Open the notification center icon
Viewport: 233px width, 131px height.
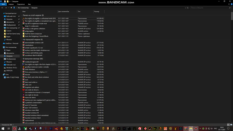point(228,128)
